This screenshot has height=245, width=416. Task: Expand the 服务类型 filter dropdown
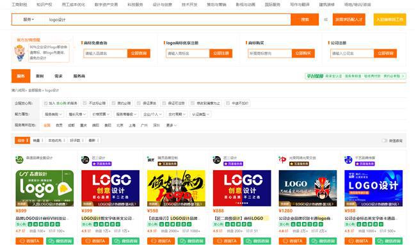(53, 115)
